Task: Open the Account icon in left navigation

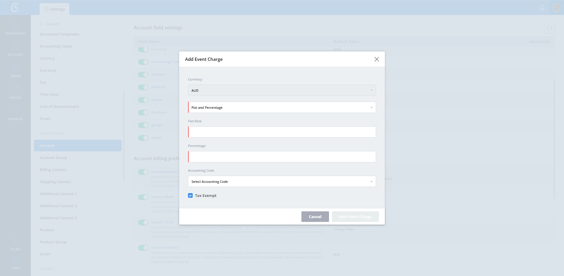Action: point(15,47)
